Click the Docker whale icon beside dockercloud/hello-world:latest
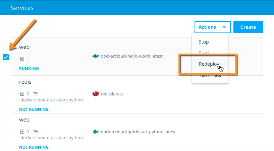This screenshot has height=151, width=274. [96, 56]
